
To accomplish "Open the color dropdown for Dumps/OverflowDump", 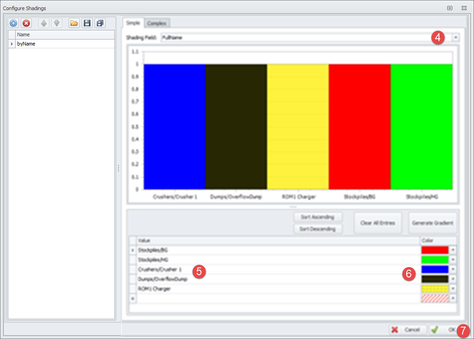I will point(452,279).
